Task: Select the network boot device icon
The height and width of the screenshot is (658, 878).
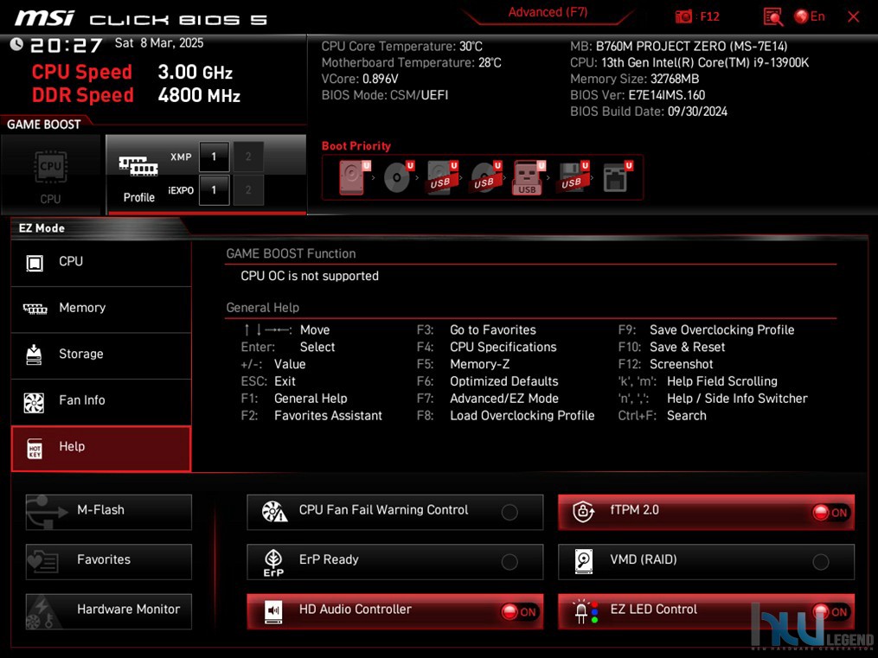Action: (x=617, y=176)
